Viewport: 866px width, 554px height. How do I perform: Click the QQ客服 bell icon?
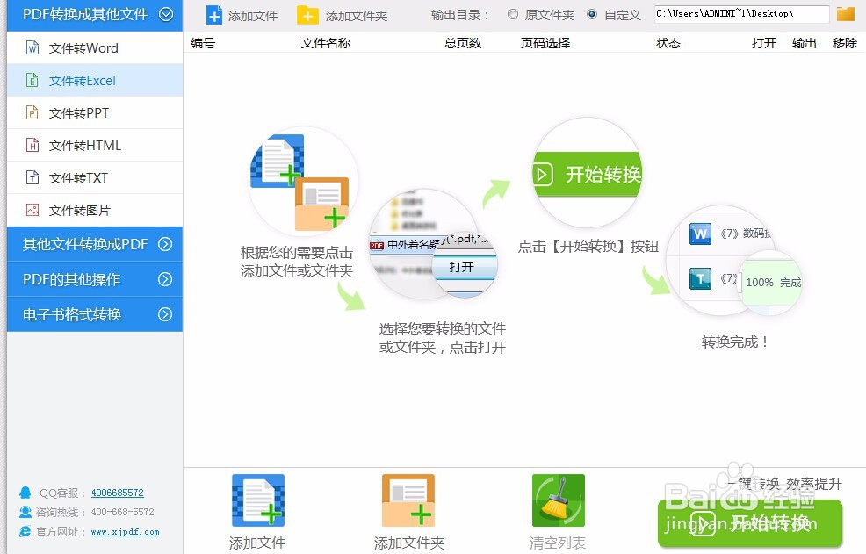click(25, 493)
